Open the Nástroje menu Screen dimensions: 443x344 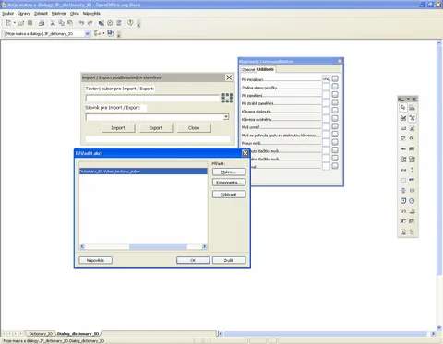[x=59, y=14]
